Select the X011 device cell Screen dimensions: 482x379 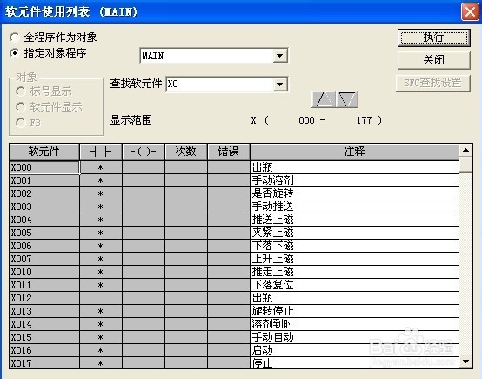[x=44, y=285]
